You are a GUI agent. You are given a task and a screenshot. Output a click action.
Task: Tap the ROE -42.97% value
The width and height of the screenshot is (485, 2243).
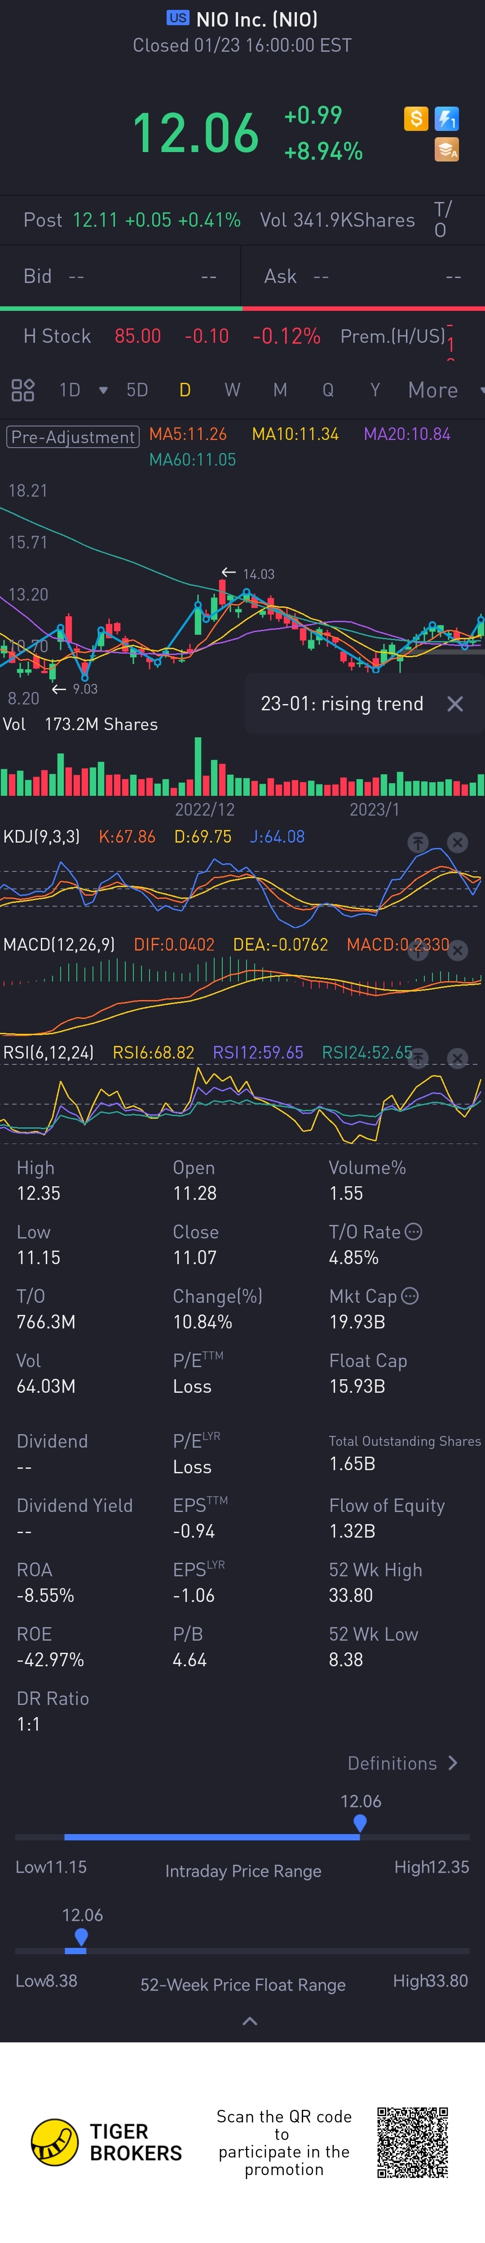pyautogui.click(x=50, y=1660)
